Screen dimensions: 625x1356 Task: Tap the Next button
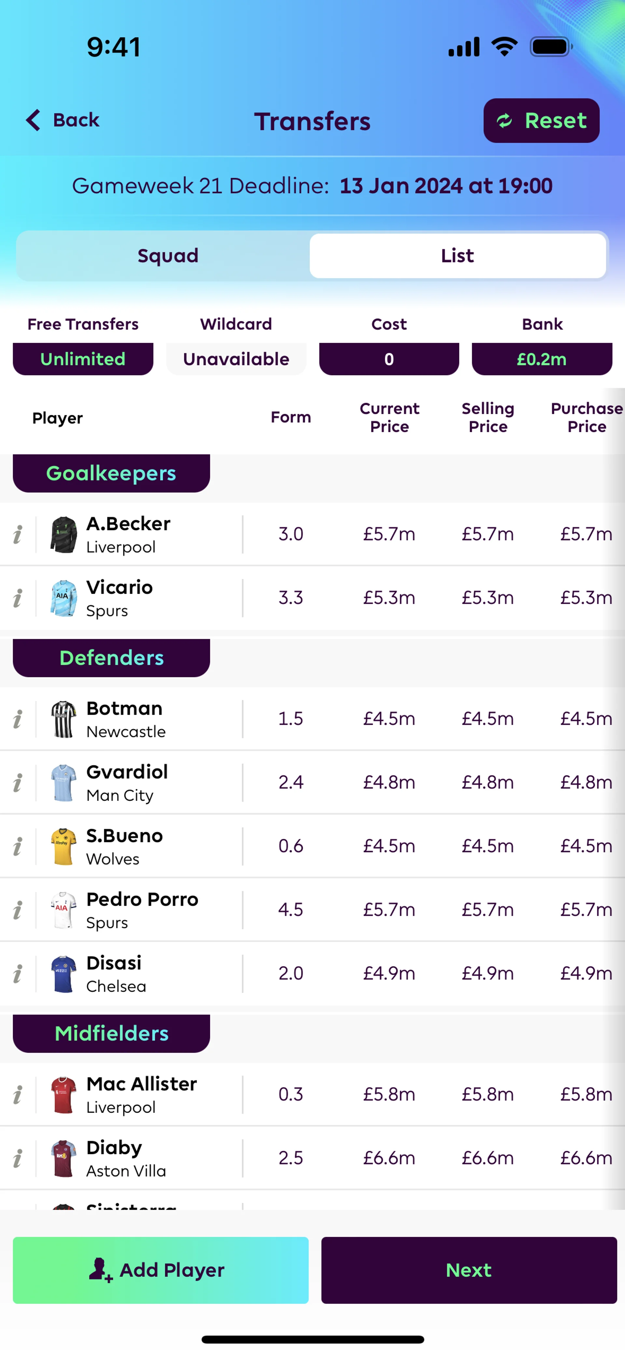tap(469, 1270)
